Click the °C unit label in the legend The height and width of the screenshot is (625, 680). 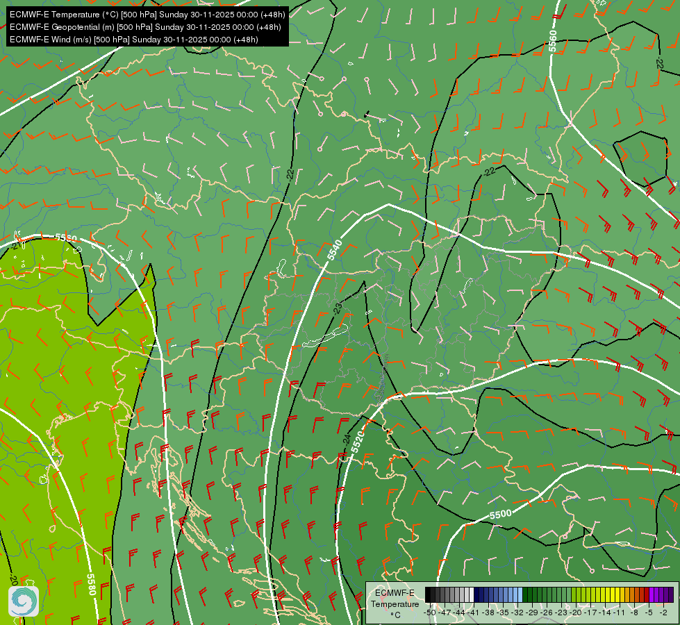(x=395, y=615)
